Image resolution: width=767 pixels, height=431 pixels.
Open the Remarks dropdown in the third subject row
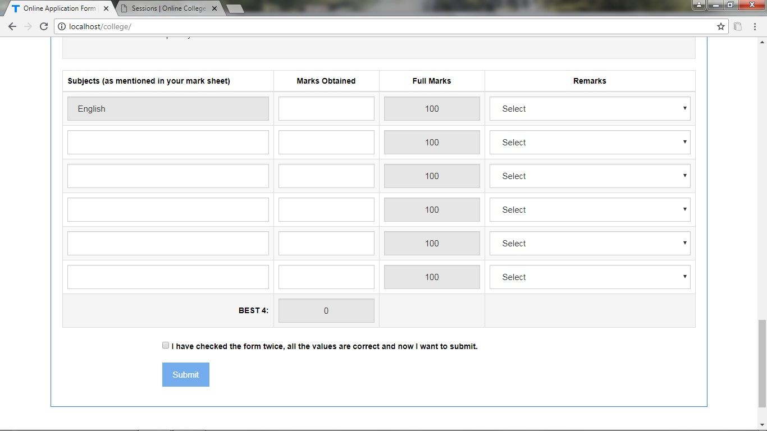(x=590, y=176)
